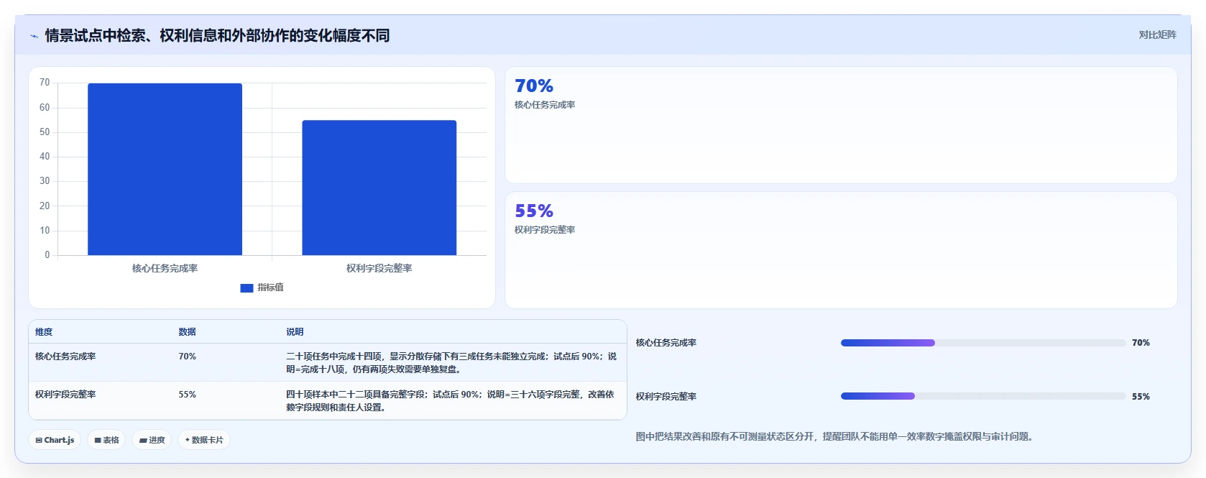Click the 进度 tag chip
The height and width of the screenshot is (478, 1206).
click(x=152, y=440)
